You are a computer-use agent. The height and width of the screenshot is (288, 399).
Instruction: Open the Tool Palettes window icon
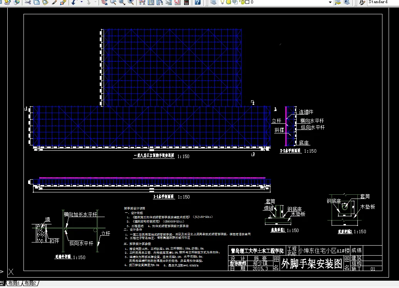tap(160, 2)
